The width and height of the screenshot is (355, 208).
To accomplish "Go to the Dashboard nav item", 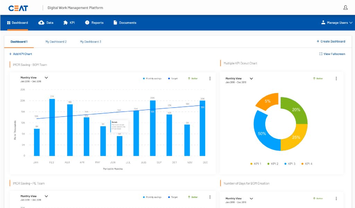I will click(17, 22).
